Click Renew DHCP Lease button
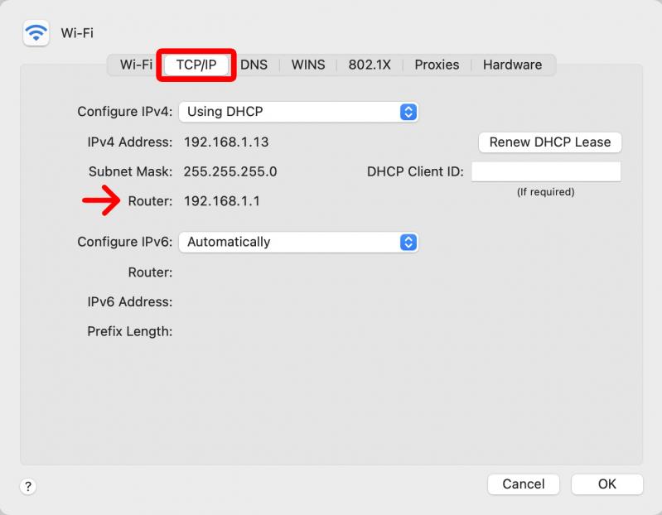This screenshot has height=515, width=662. (x=549, y=142)
